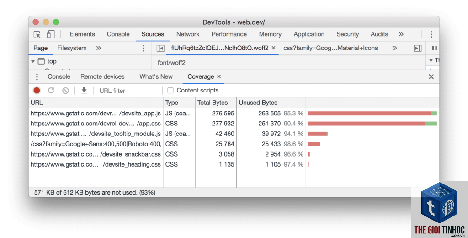468x238 pixels.
Task: Click the 98.6 % unused percentage
Action: click(x=293, y=144)
